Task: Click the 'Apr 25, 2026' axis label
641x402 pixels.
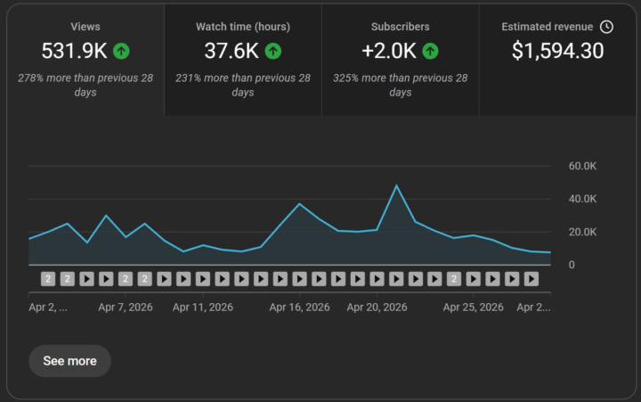Action: coord(474,308)
